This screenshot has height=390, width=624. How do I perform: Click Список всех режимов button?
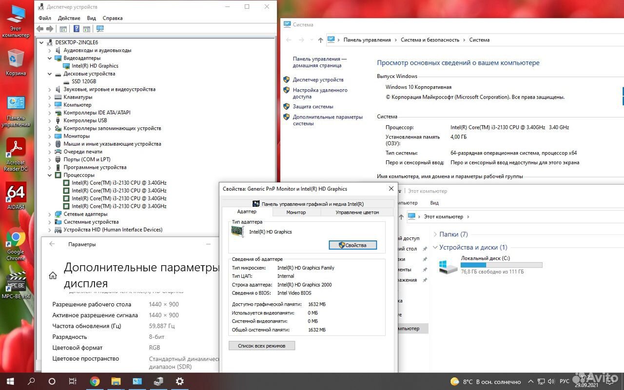coord(262,346)
